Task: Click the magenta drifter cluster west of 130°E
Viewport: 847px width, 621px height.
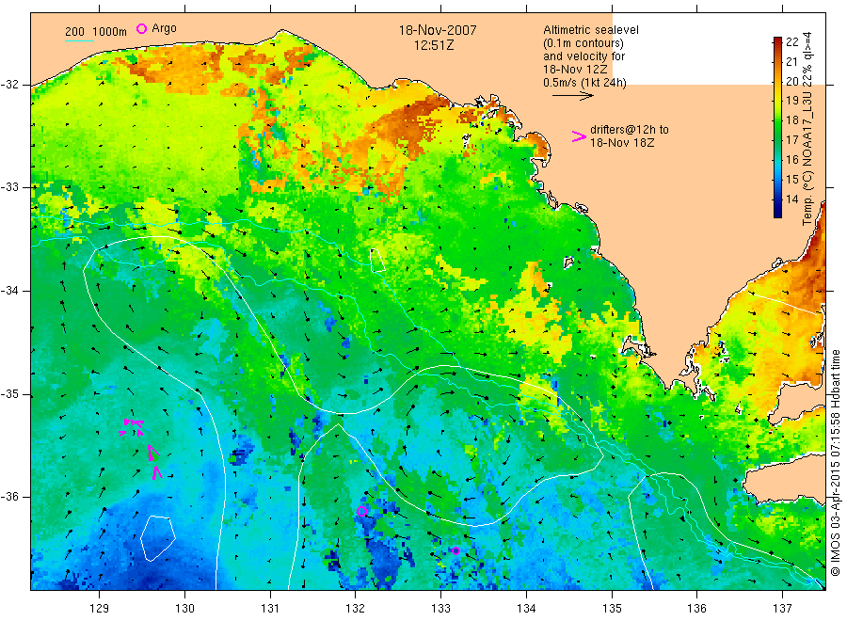Action: click(x=141, y=447)
